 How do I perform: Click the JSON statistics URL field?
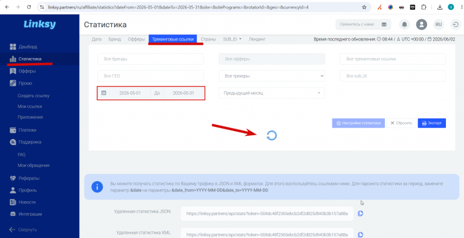pyautogui.click(x=267, y=213)
